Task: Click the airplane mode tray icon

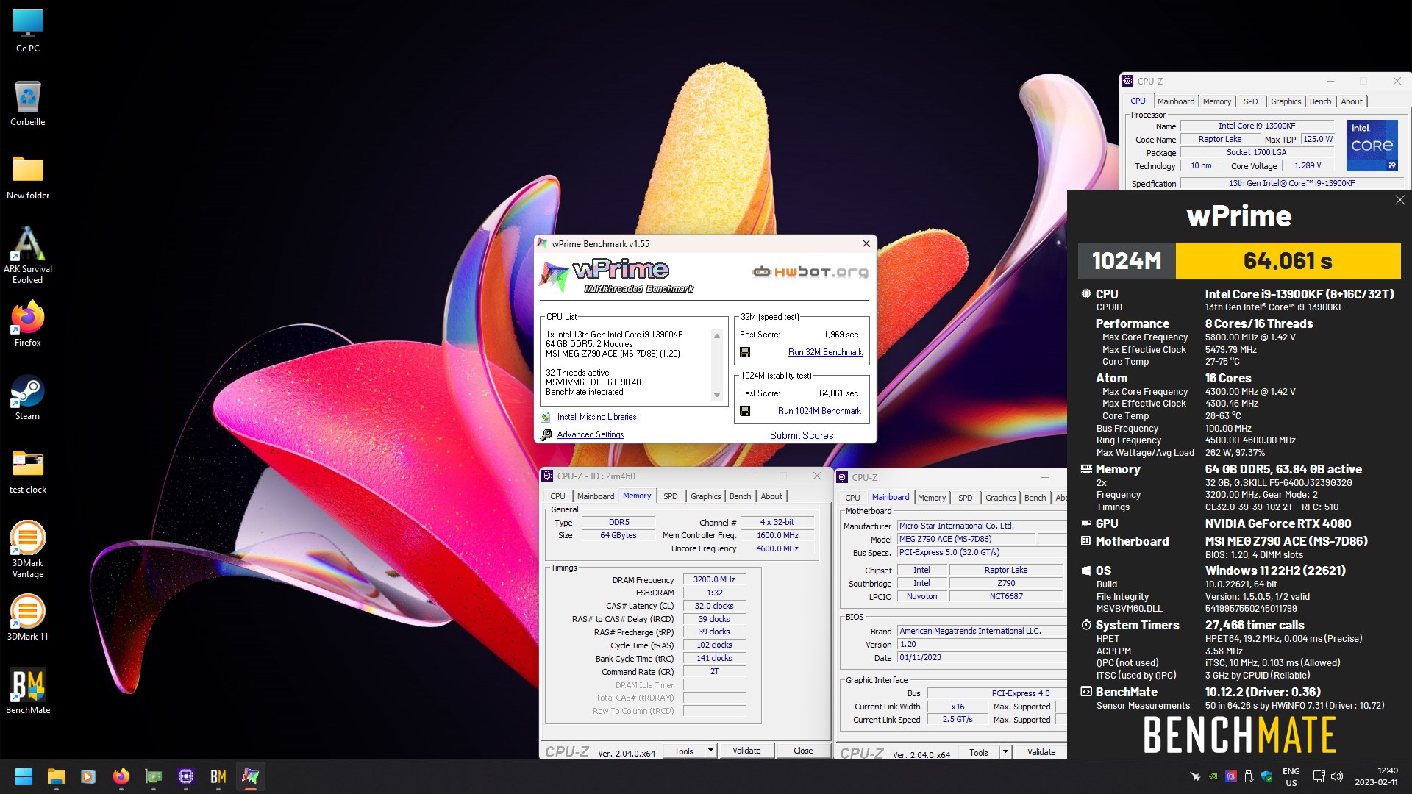Action: coord(1195,776)
